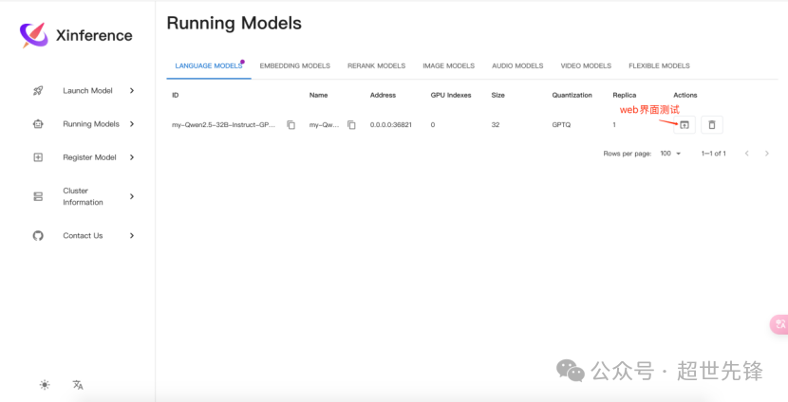Click the Address column header
The image size is (788, 402).
383,96
